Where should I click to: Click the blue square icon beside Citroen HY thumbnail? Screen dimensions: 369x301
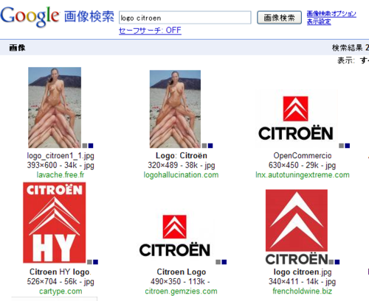[x=96, y=262]
